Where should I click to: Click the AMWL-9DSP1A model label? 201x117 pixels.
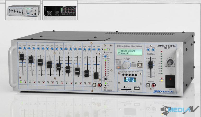point(166,46)
